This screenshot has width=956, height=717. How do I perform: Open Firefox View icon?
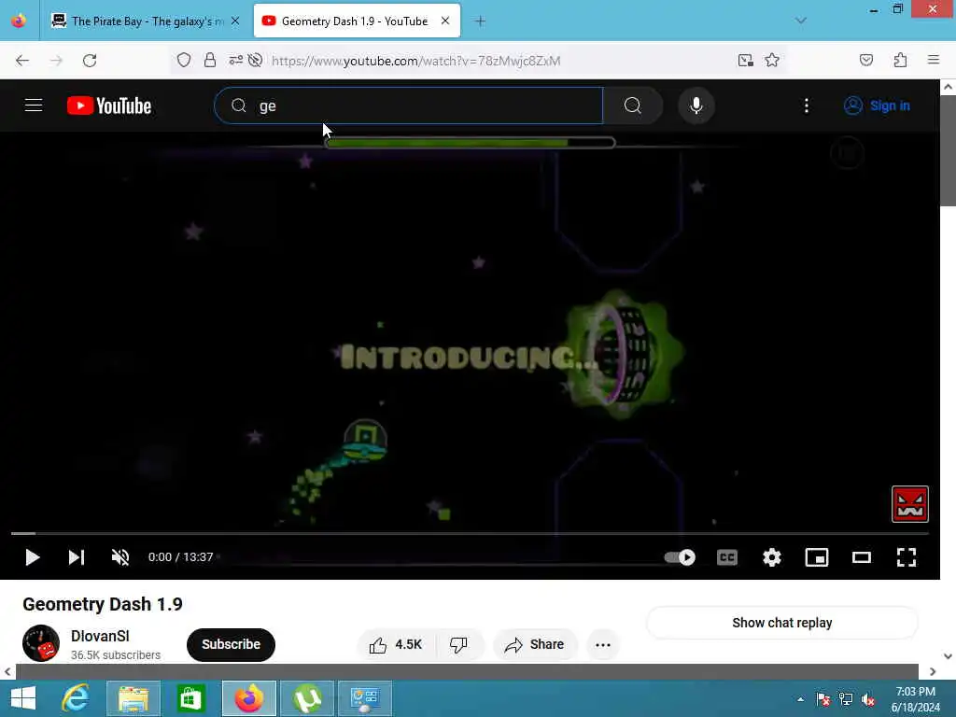pos(19,21)
